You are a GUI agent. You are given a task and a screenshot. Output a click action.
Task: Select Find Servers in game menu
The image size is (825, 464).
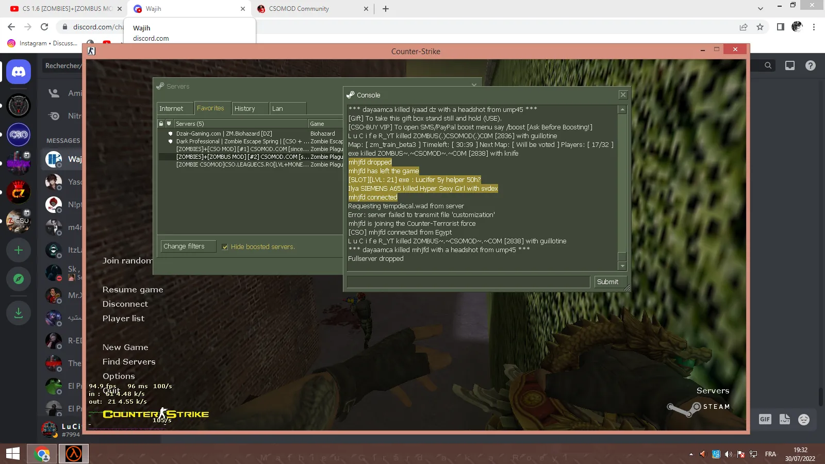(x=129, y=362)
